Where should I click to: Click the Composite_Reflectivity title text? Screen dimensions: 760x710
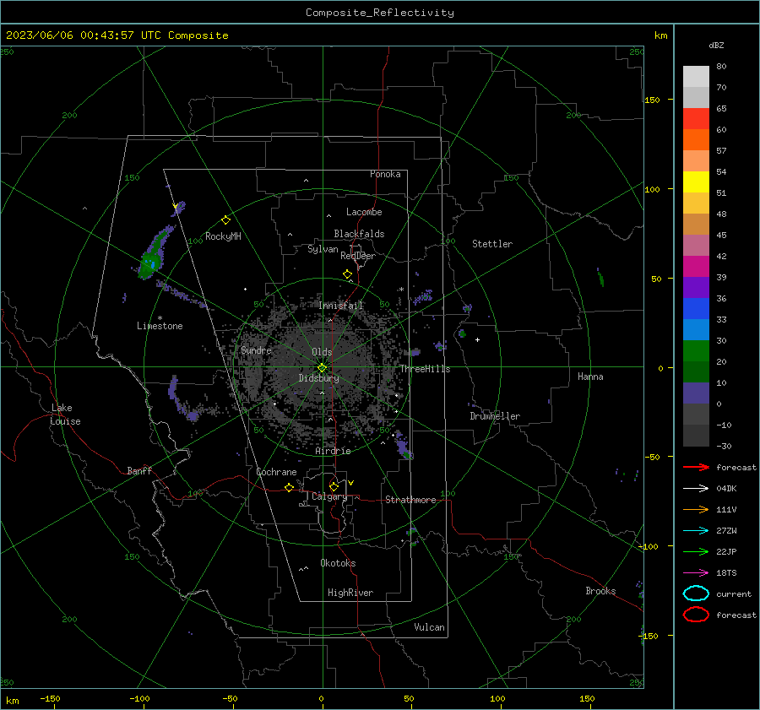[380, 13]
